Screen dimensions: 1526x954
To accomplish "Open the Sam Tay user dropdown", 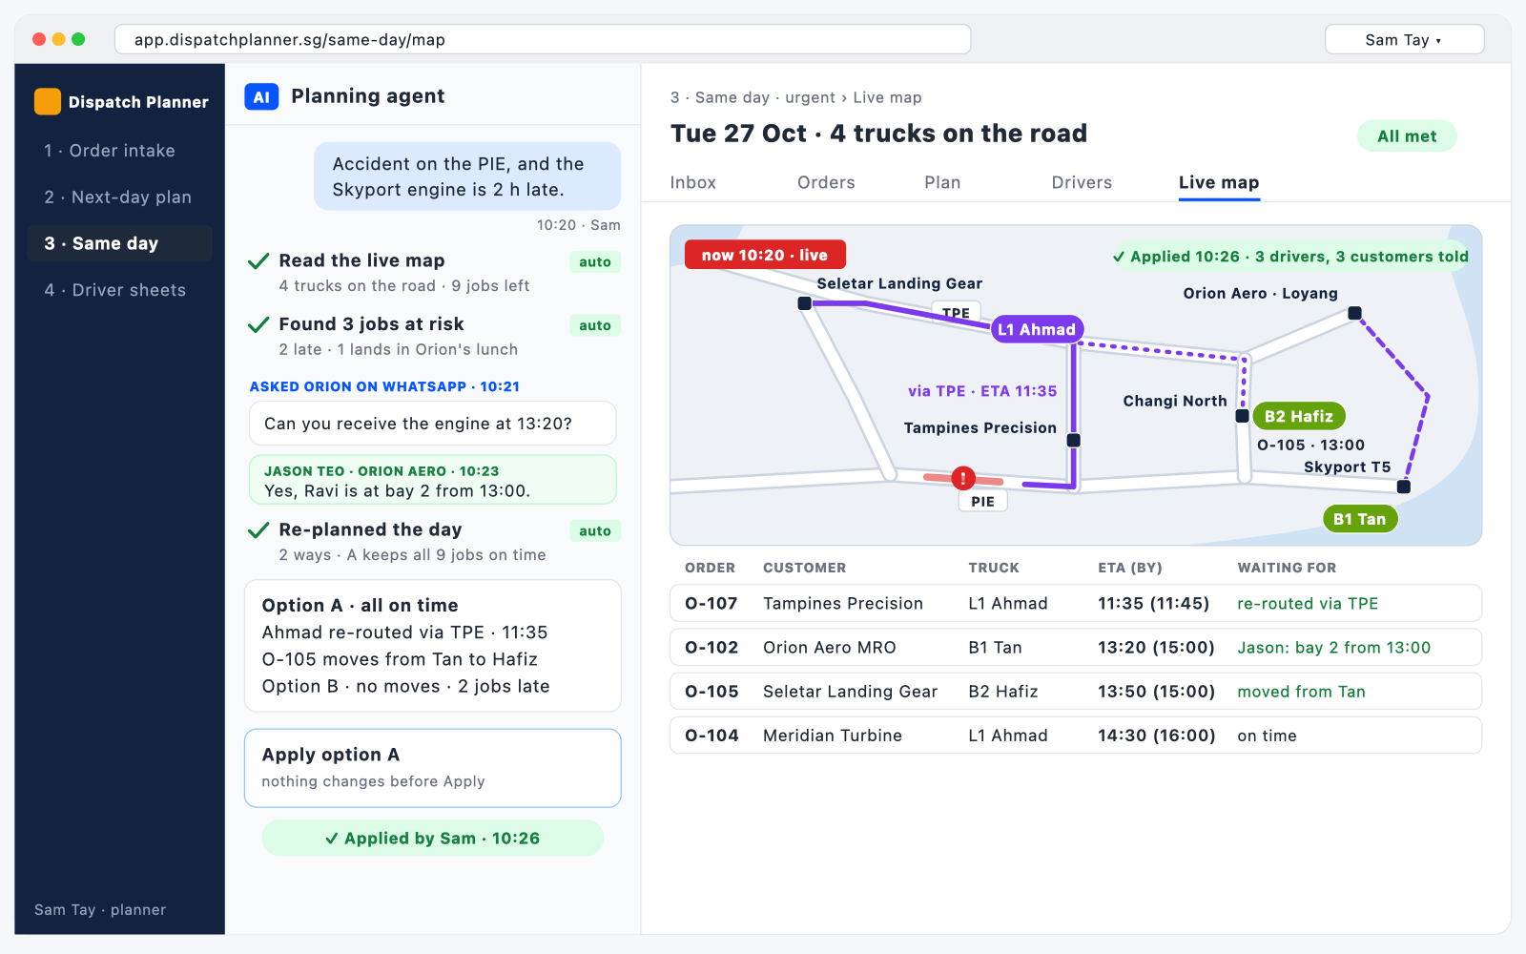I will point(1404,39).
